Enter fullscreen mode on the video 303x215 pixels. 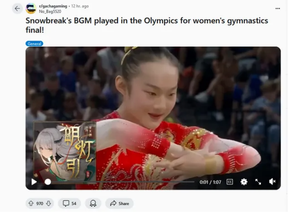tap(258, 182)
